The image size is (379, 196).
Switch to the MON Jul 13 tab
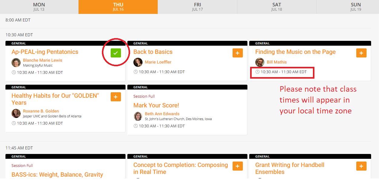click(39, 7)
